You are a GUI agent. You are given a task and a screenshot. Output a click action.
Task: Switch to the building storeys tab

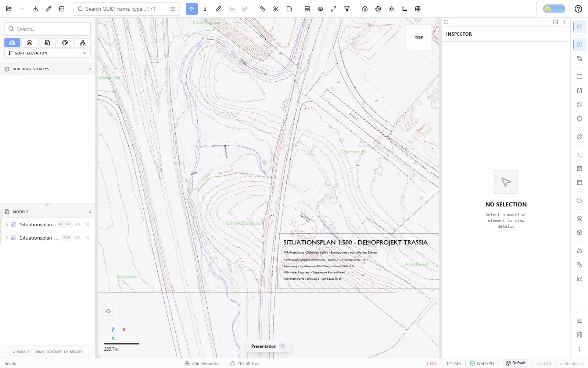pos(12,43)
